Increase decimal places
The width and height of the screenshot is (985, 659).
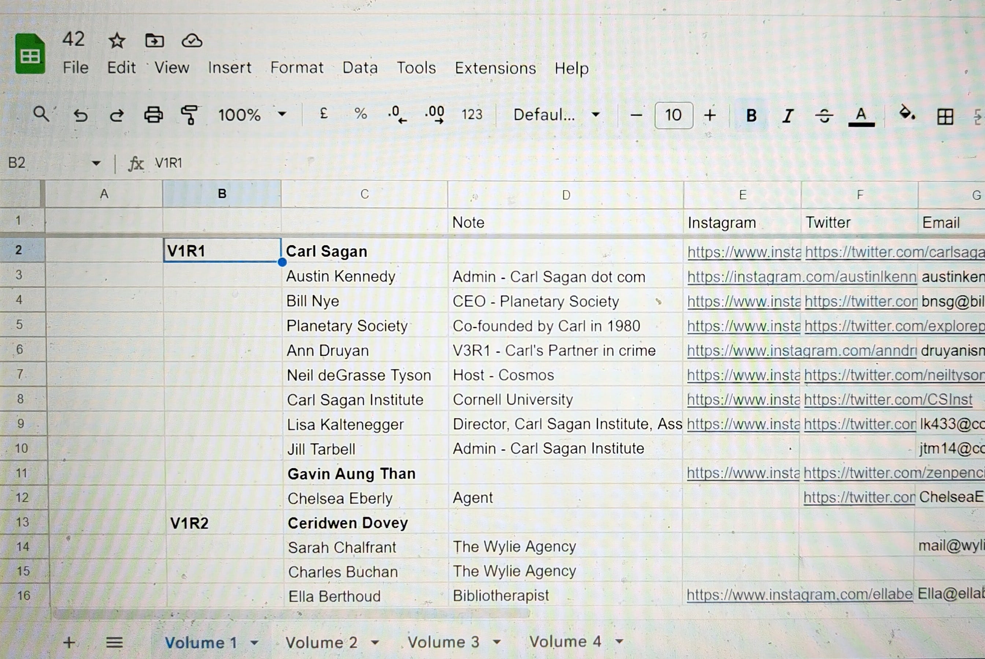pos(434,114)
